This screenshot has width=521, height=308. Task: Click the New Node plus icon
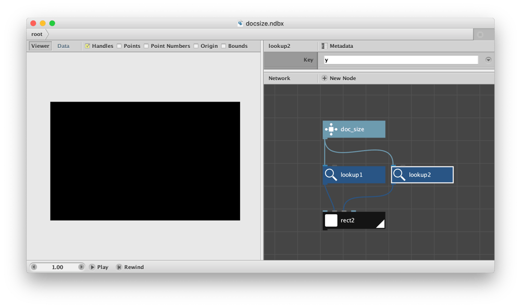click(x=324, y=78)
